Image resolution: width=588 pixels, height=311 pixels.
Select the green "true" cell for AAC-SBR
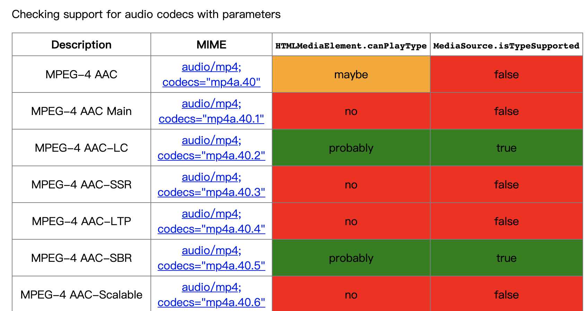[x=506, y=258]
